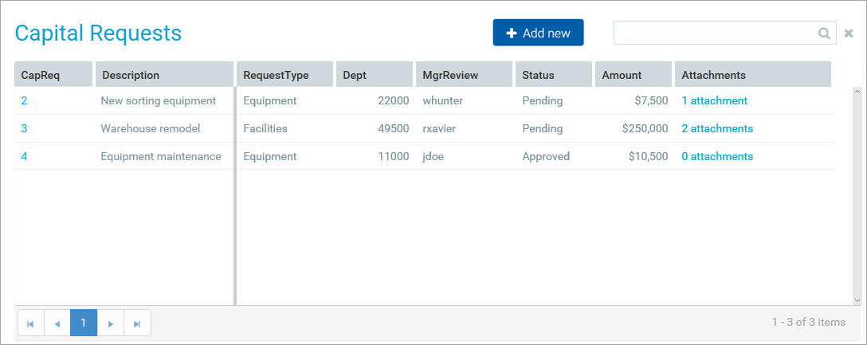The image size is (867, 345).
Task: Sort by the Status column header
Action: point(538,75)
